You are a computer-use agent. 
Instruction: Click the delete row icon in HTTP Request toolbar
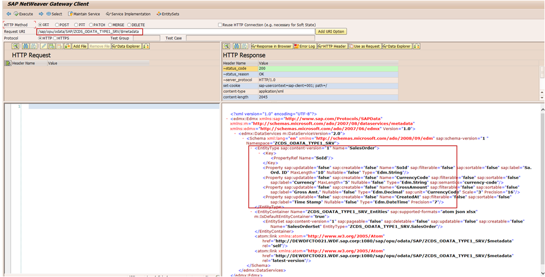[60, 46]
